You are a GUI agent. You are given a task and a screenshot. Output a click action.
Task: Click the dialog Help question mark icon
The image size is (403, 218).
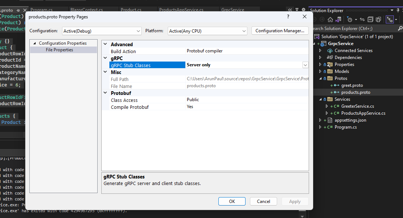(288, 16)
